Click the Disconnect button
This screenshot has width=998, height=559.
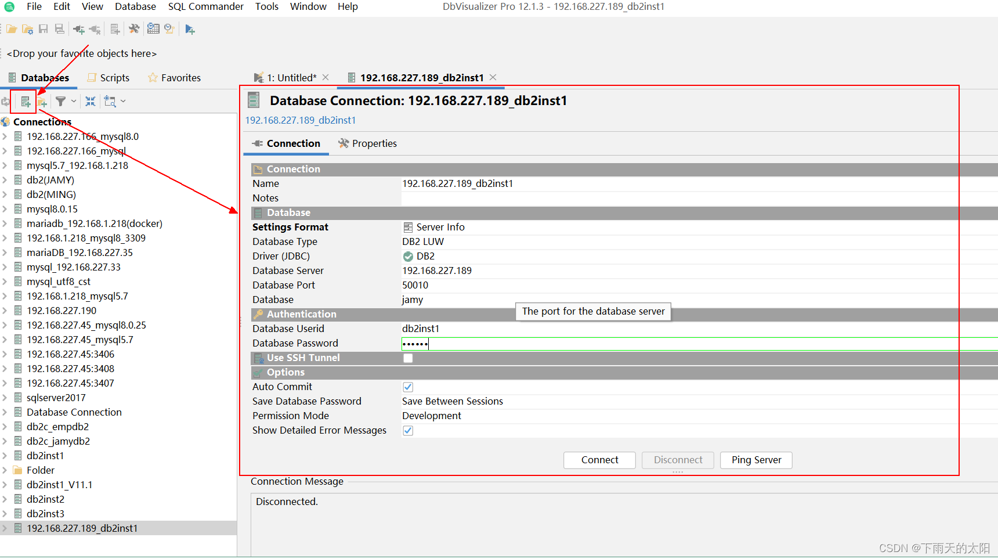[678, 460]
